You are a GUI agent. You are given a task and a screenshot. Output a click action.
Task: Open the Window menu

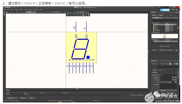36,10
